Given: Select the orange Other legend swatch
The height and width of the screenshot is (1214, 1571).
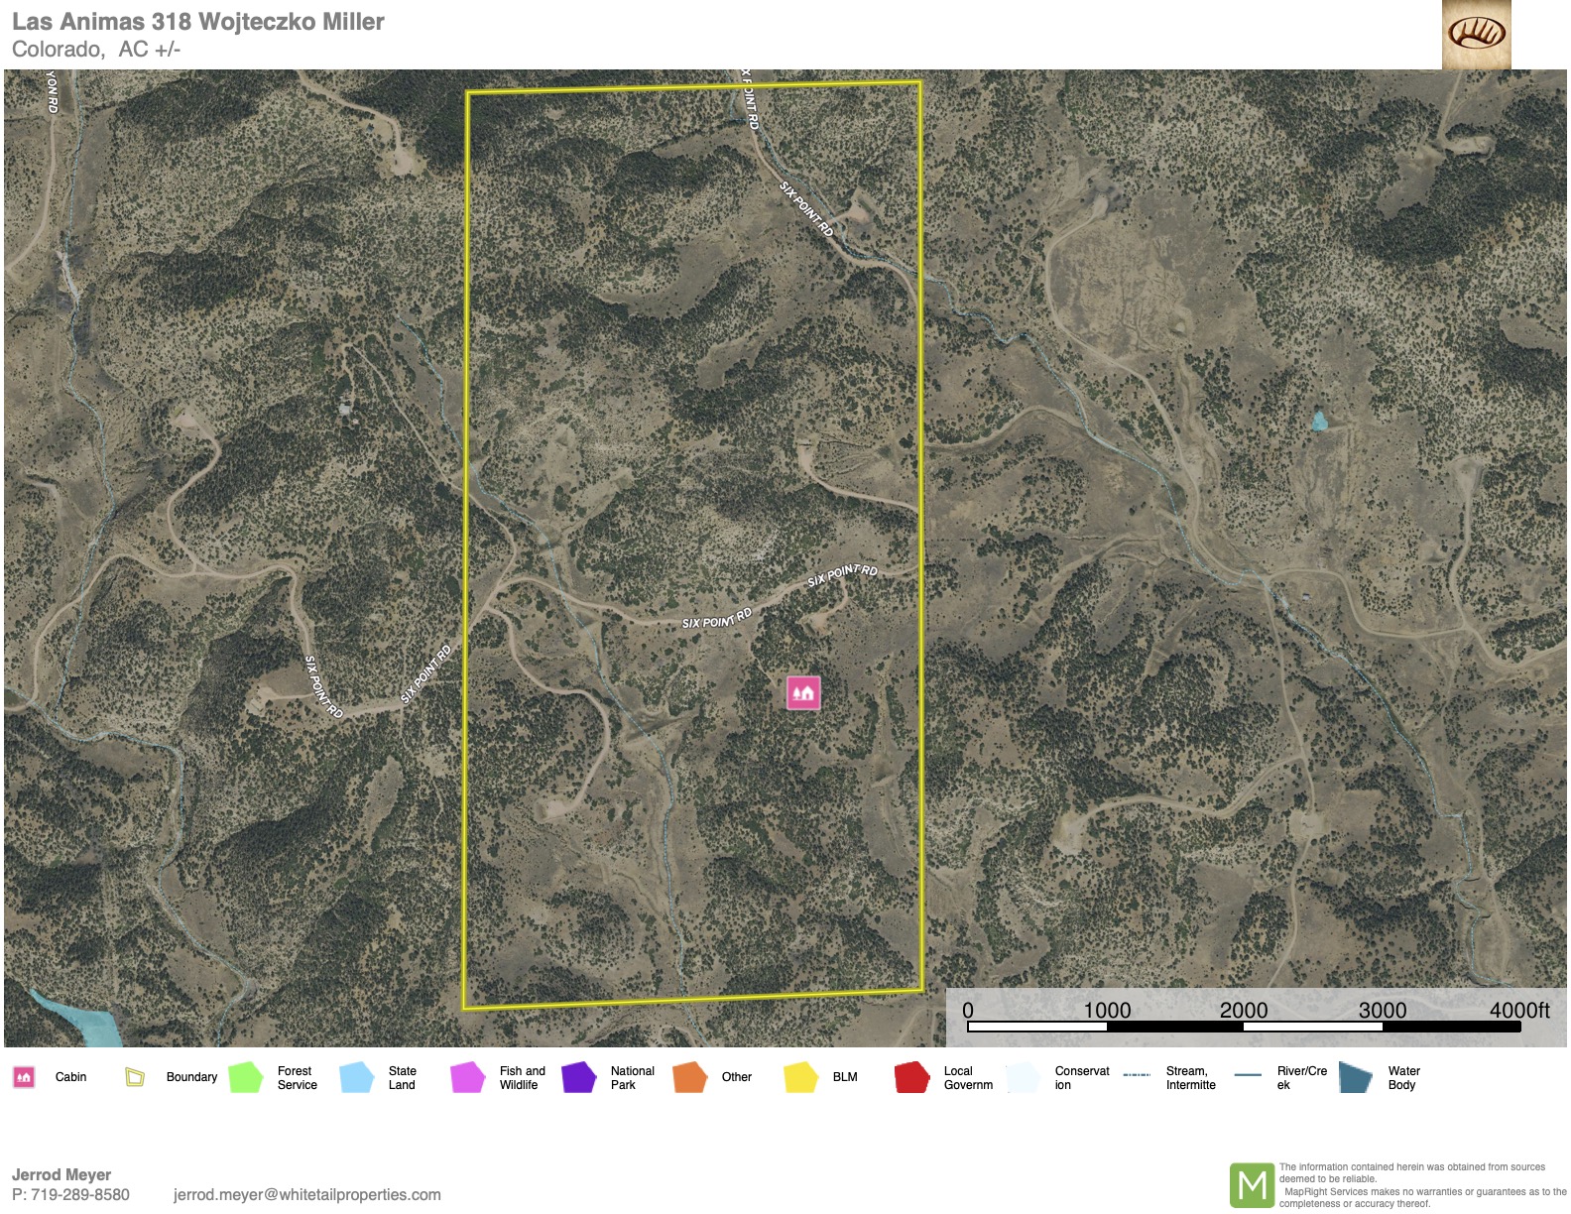Looking at the screenshot, I should 689,1077.
